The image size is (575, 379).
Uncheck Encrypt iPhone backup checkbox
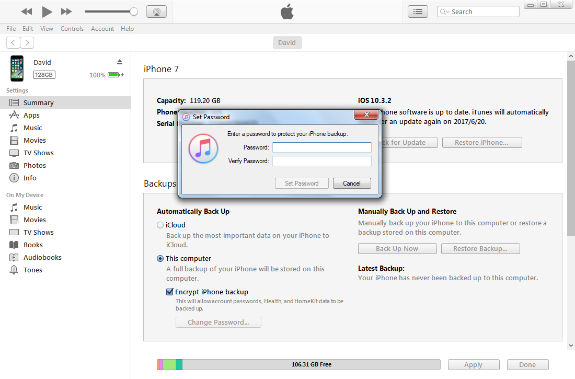point(170,292)
